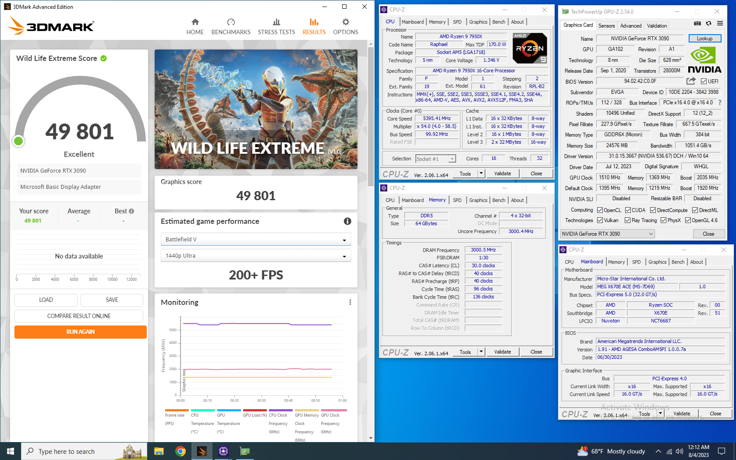The width and height of the screenshot is (736, 460).
Task: Show hidden system tray icons
Action: tap(658, 451)
